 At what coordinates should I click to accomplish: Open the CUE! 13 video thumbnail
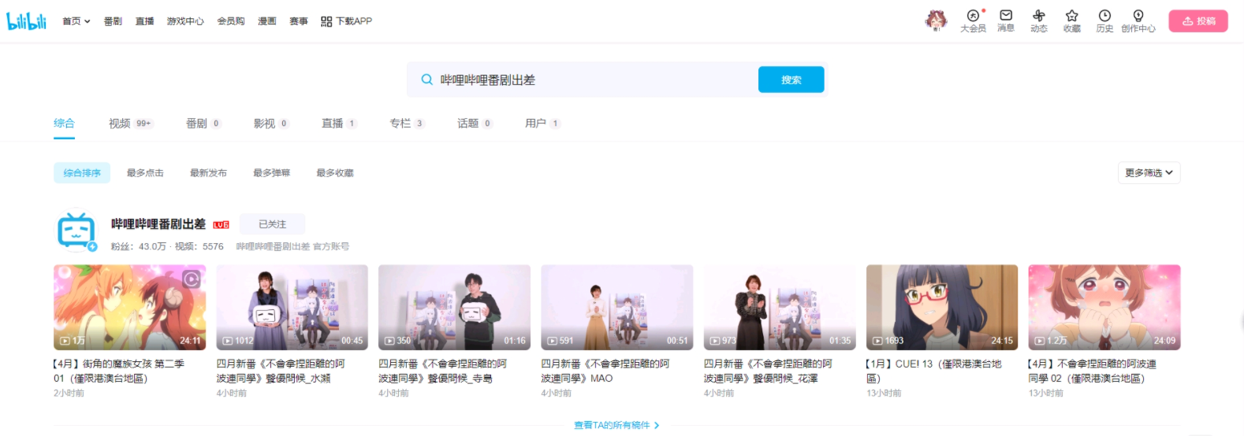point(942,307)
